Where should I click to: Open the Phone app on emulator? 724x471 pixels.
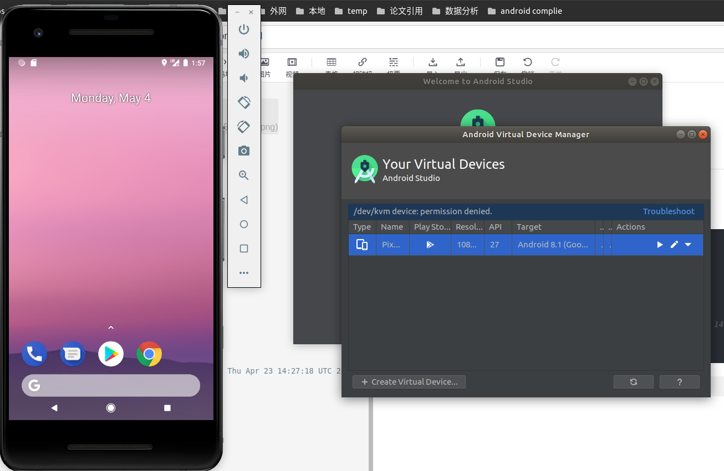(34, 354)
